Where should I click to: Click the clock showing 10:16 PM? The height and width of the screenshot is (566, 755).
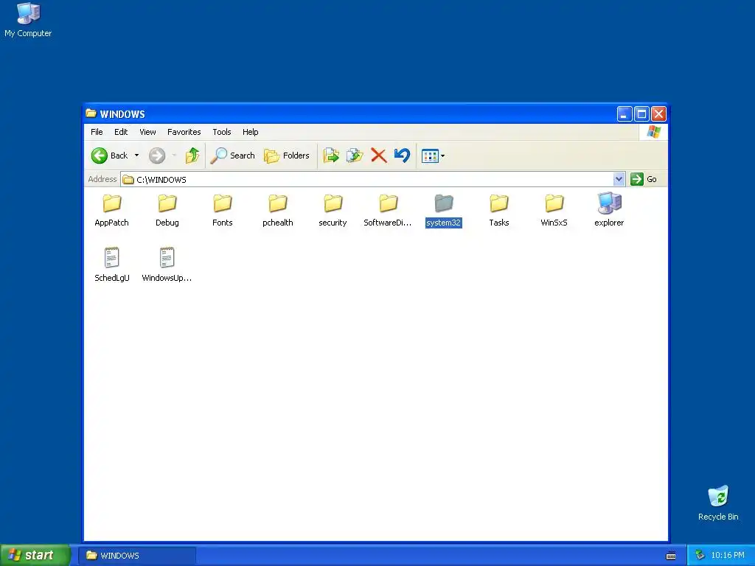point(728,556)
